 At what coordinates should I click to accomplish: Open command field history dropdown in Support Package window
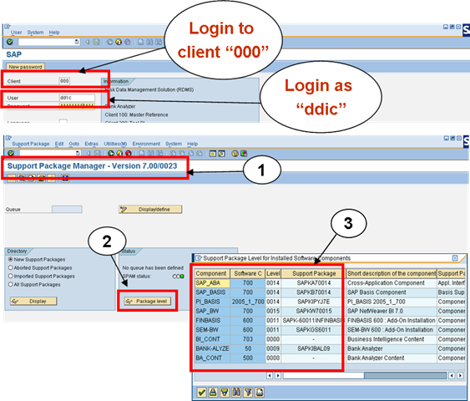78,153
